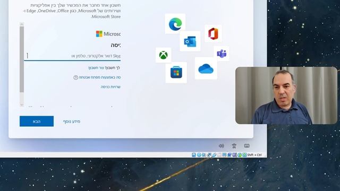This screenshot has height=191, width=340.
Task: Click the sign-in pane scrollbar thumb
Action: [22, 59]
